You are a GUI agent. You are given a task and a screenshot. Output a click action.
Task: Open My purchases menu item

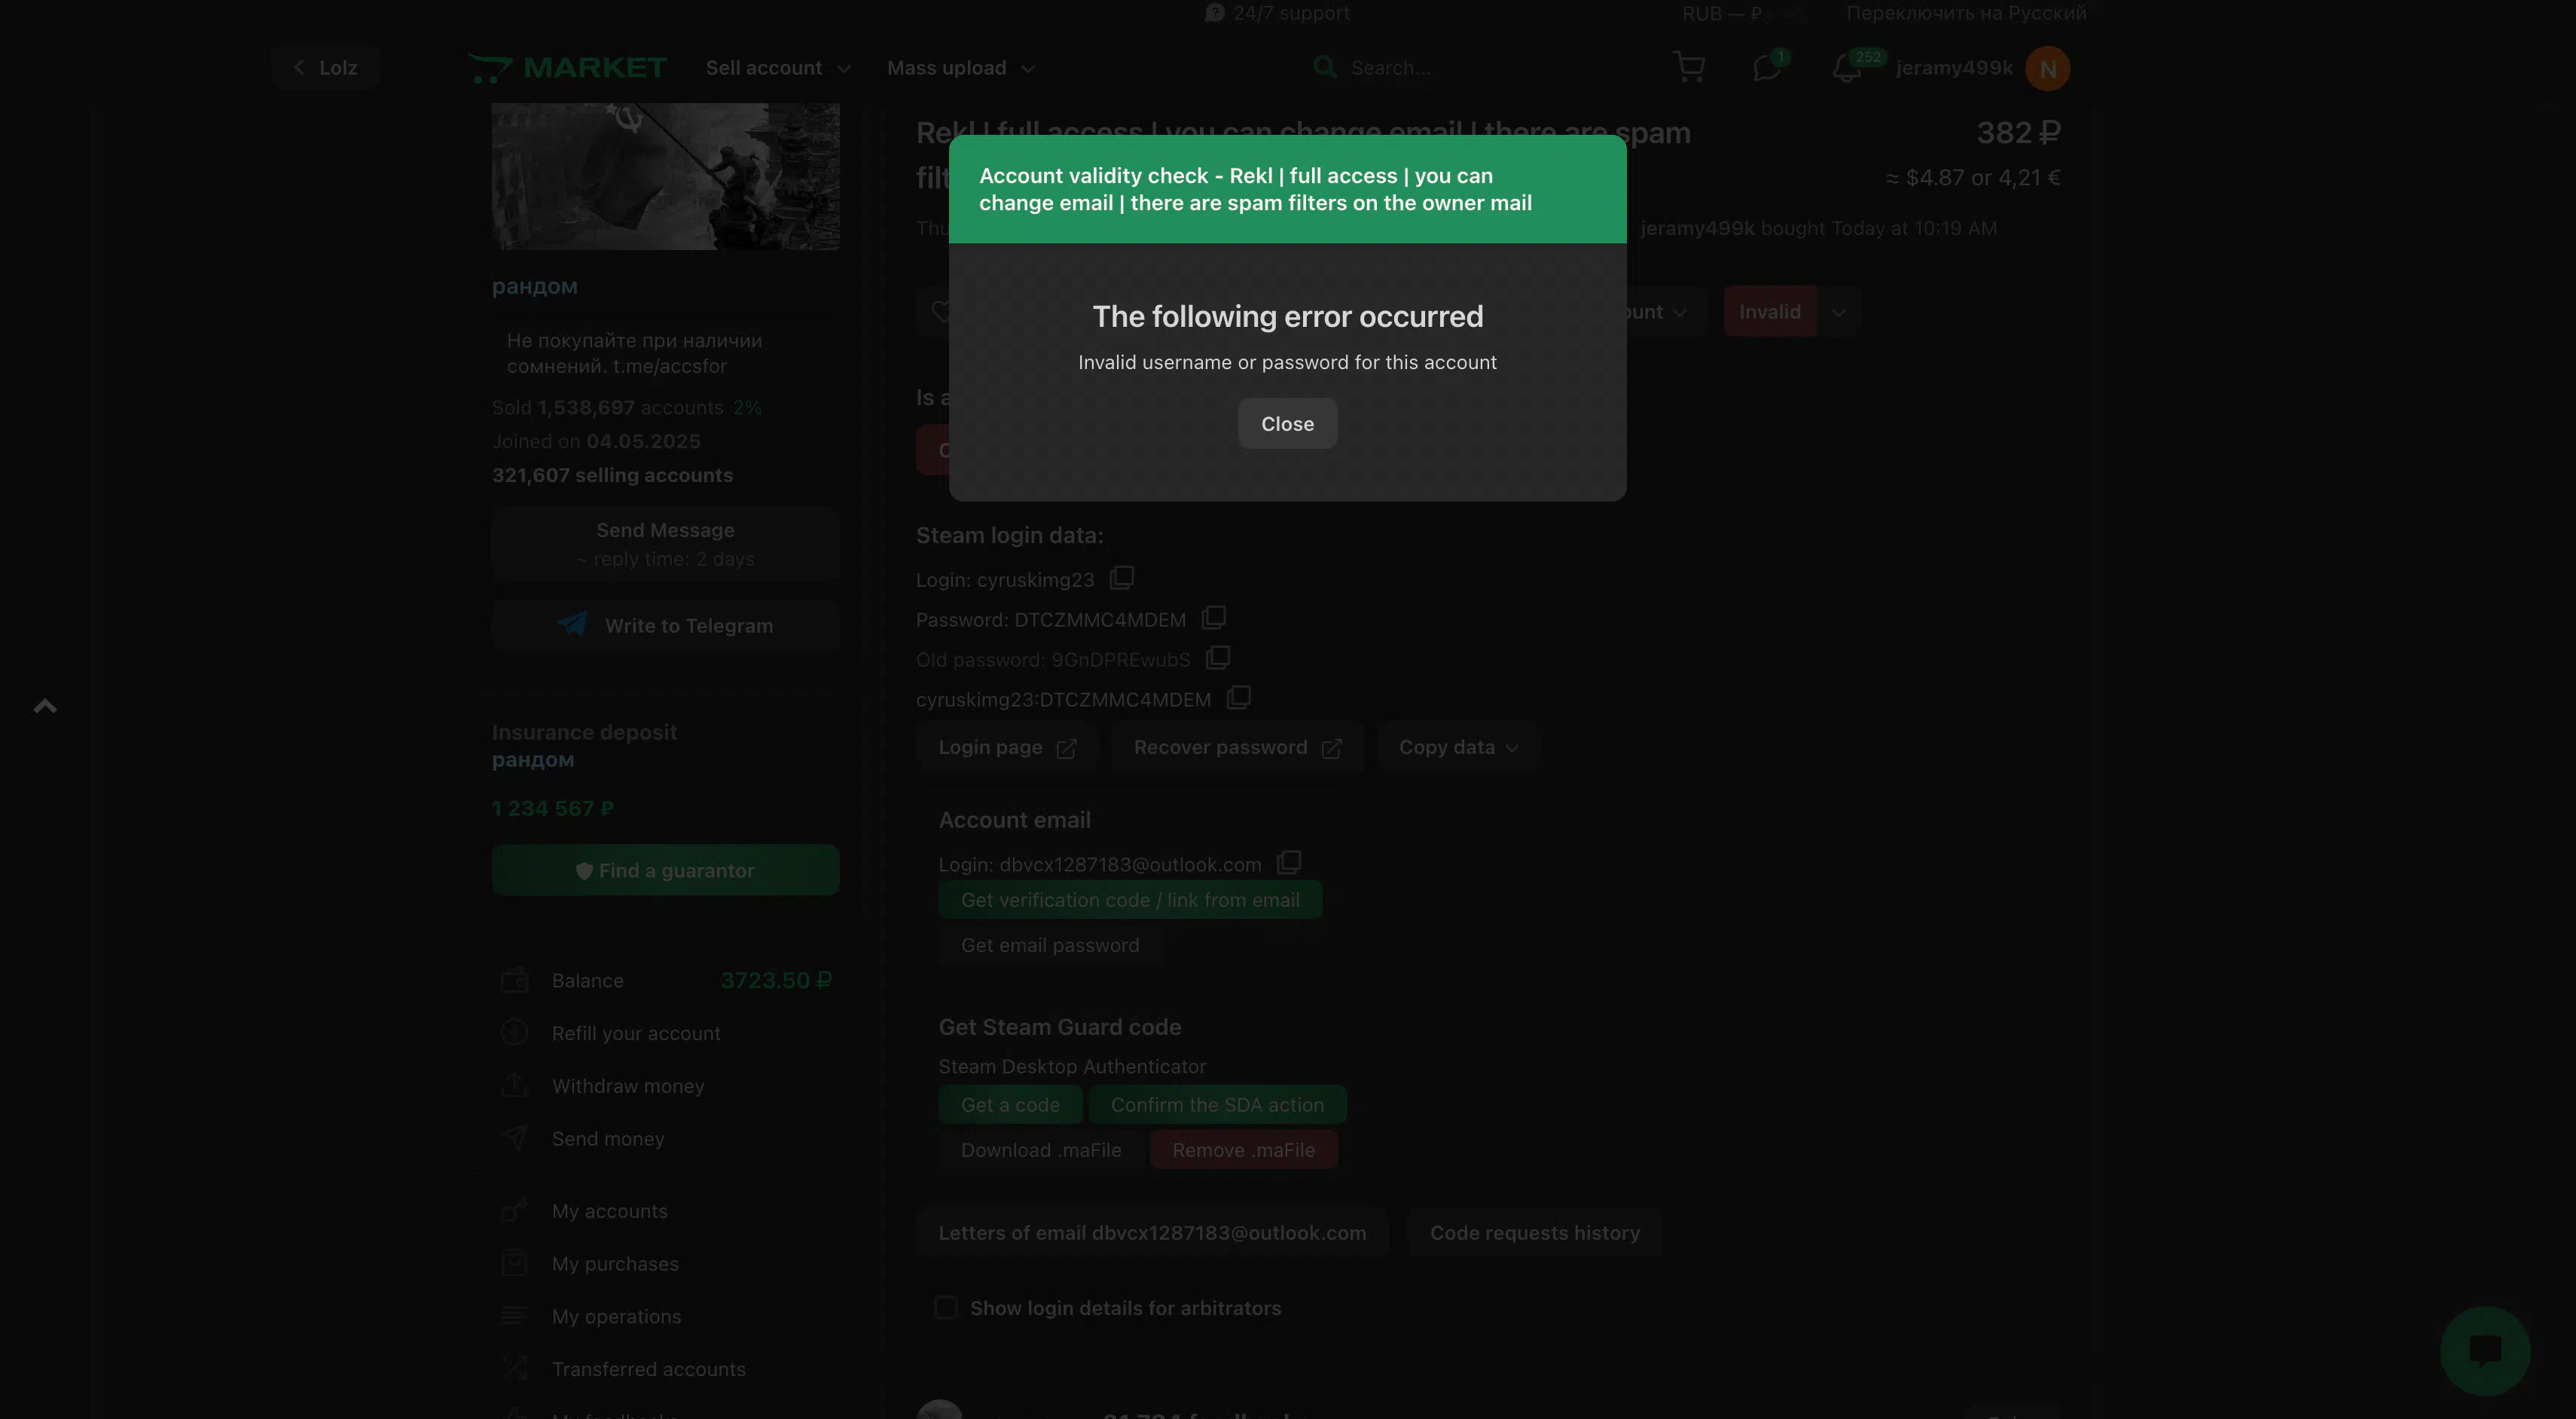pyautogui.click(x=615, y=1263)
